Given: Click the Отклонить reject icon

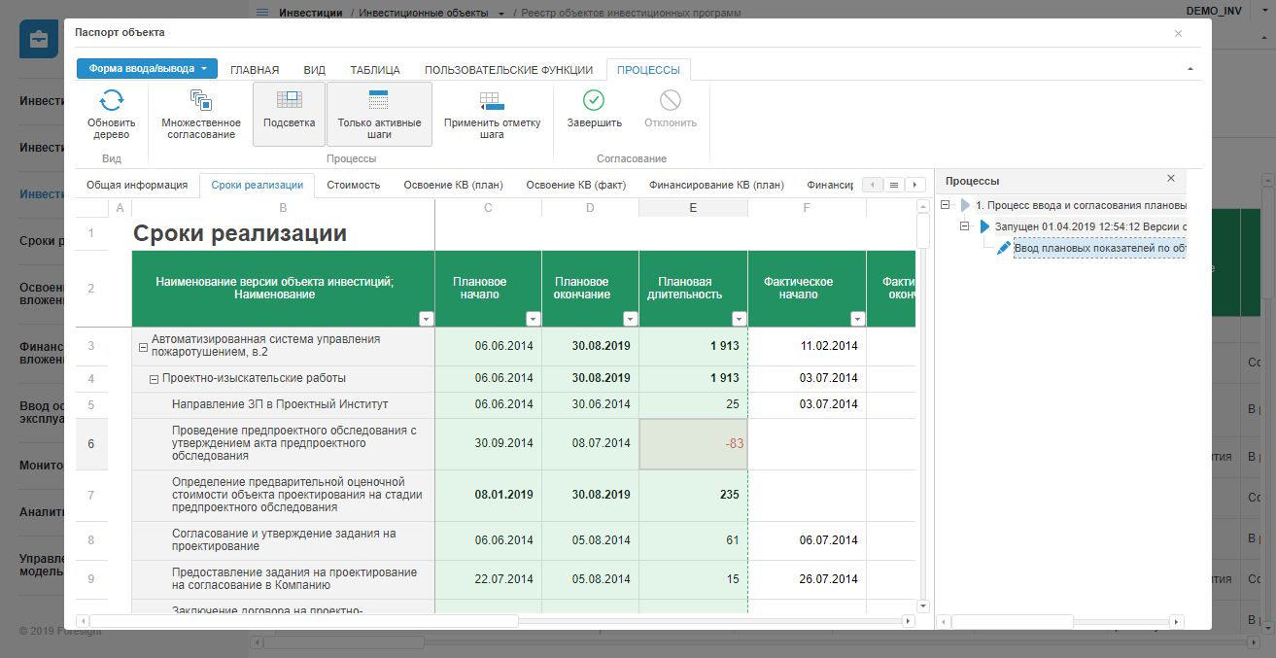Looking at the screenshot, I should coord(671,100).
